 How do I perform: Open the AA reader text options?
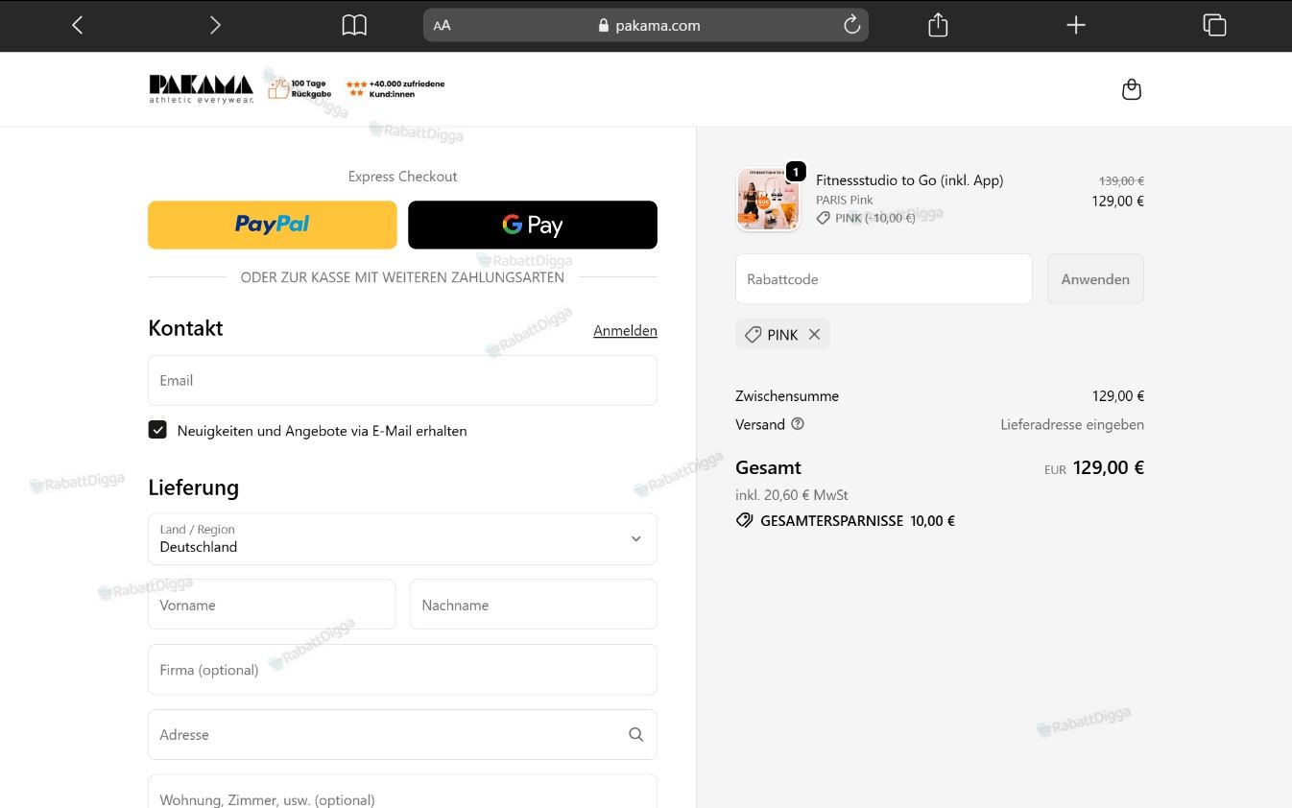click(442, 26)
